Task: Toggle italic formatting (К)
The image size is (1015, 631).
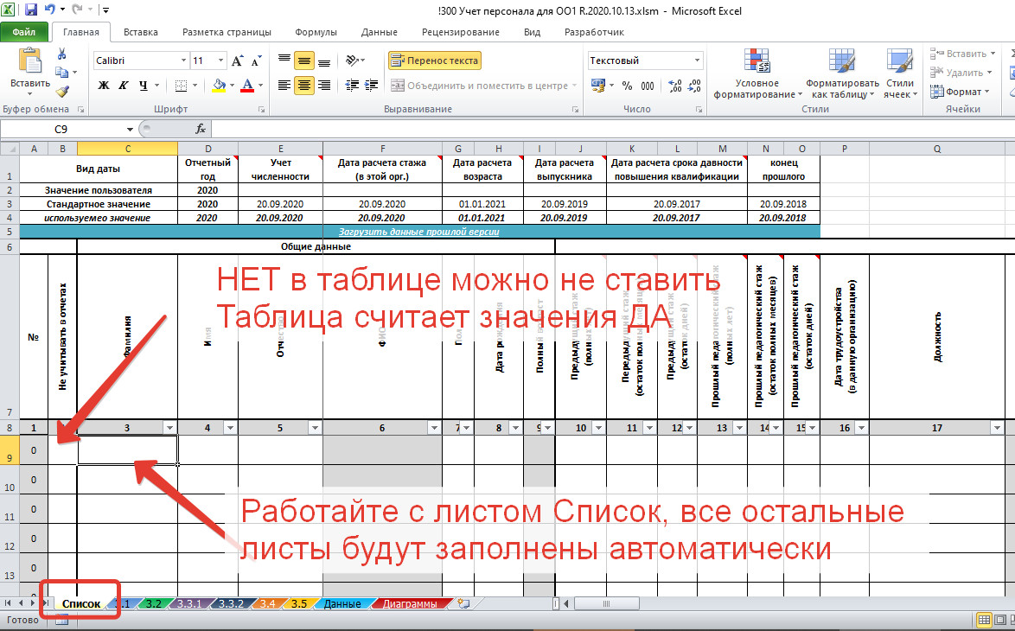Action: (x=124, y=86)
